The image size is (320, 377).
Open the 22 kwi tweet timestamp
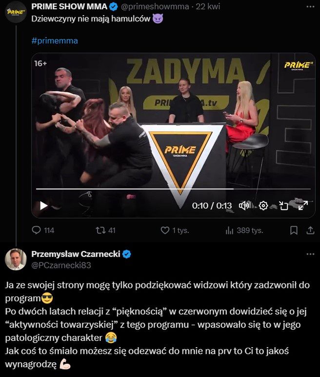(x=208, y=6)
